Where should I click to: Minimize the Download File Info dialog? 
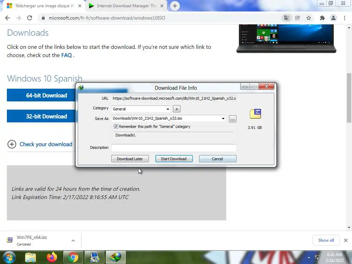(x=245, y=86)
